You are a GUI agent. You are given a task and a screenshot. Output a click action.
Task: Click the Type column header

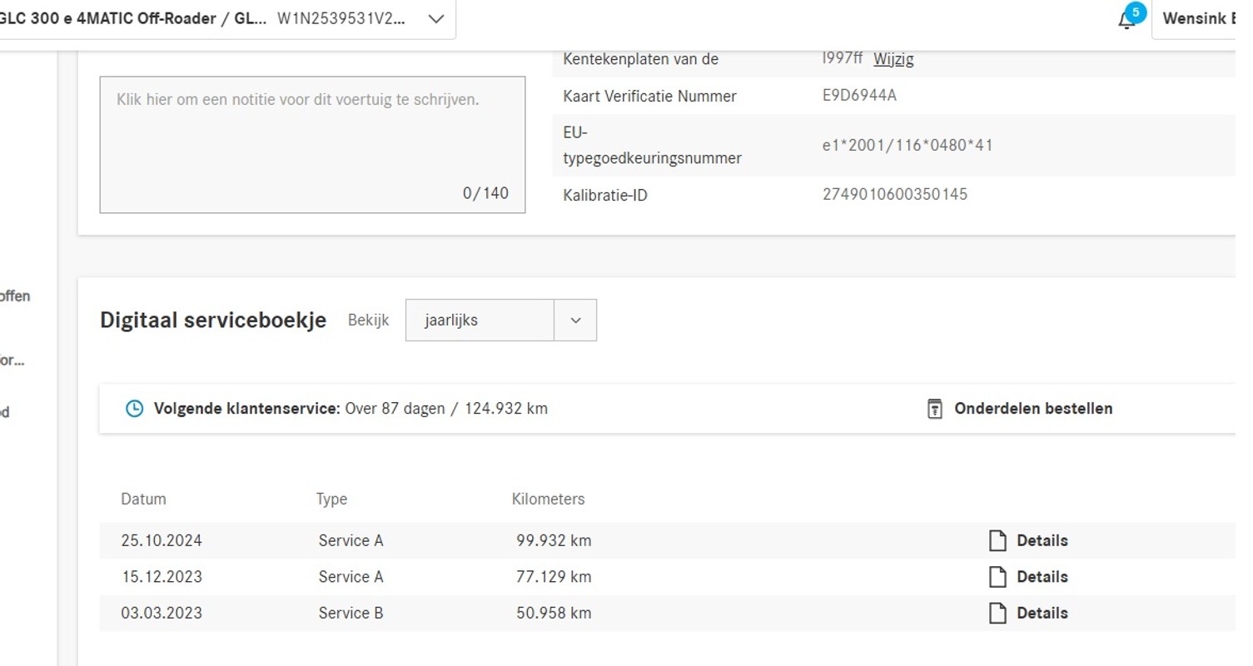tap(331, 499)
